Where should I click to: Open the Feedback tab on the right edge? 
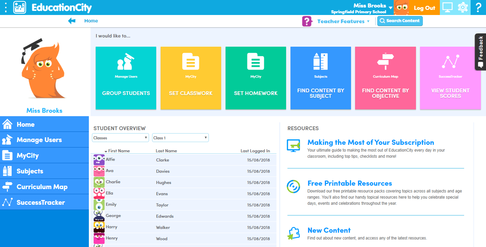pos(481,52)
